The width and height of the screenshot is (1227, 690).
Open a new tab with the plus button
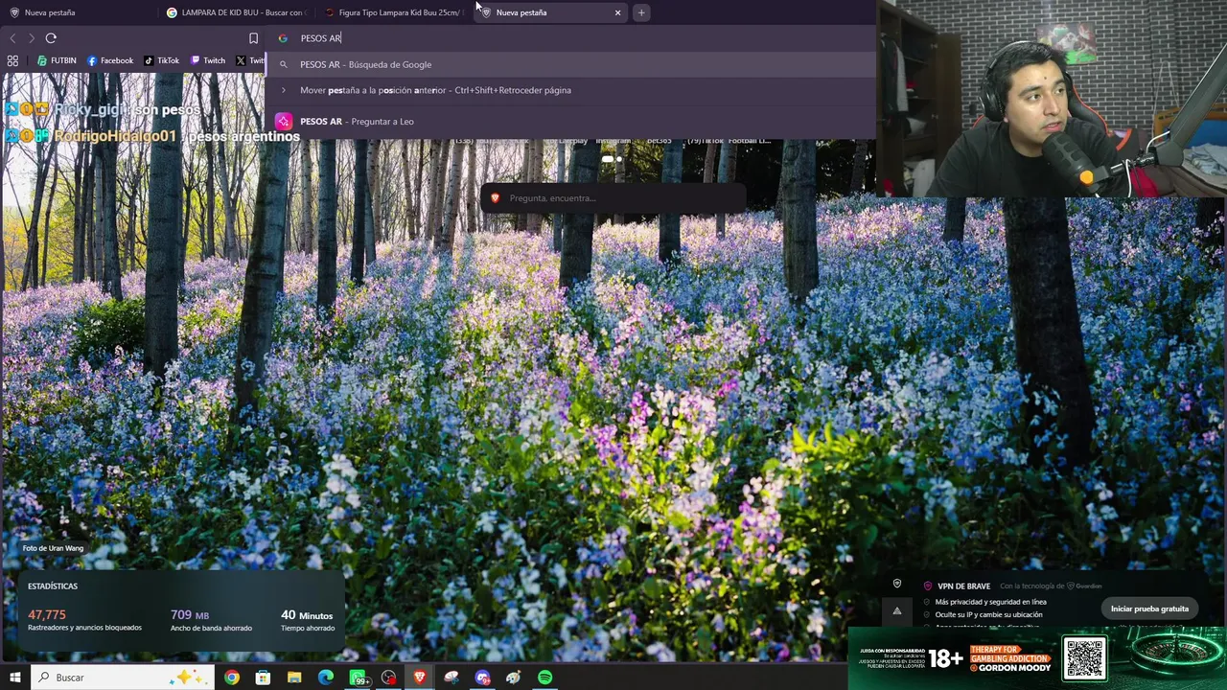click(x=641, y=12)
